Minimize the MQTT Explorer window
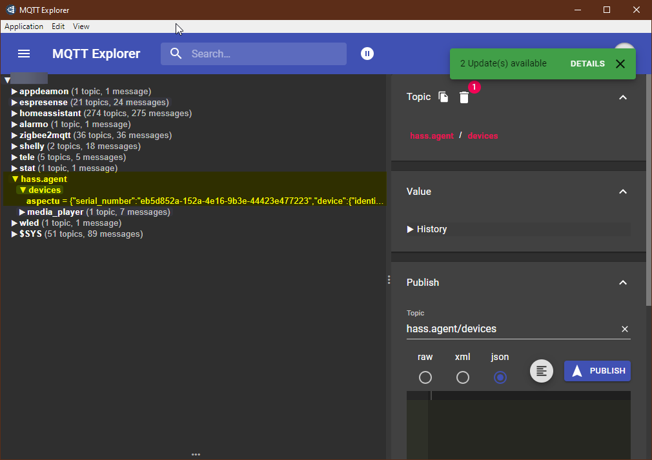Screen dimensions: 652x460 point(578,10)
